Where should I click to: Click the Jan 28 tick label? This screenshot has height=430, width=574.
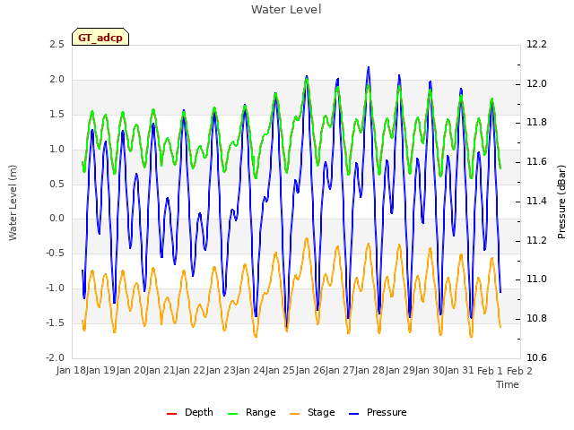click(370, 371)
